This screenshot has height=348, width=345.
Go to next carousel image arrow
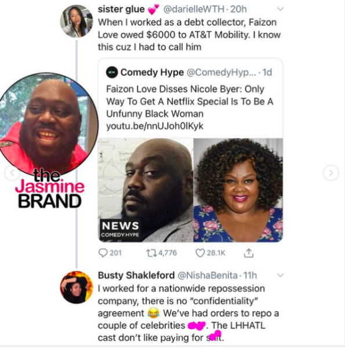(331, 172)
